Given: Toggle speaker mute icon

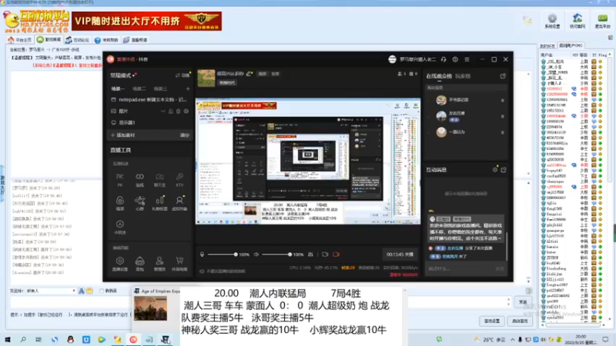Looking at the screenshot, I should pyautogui.click(x=256, y=255).
